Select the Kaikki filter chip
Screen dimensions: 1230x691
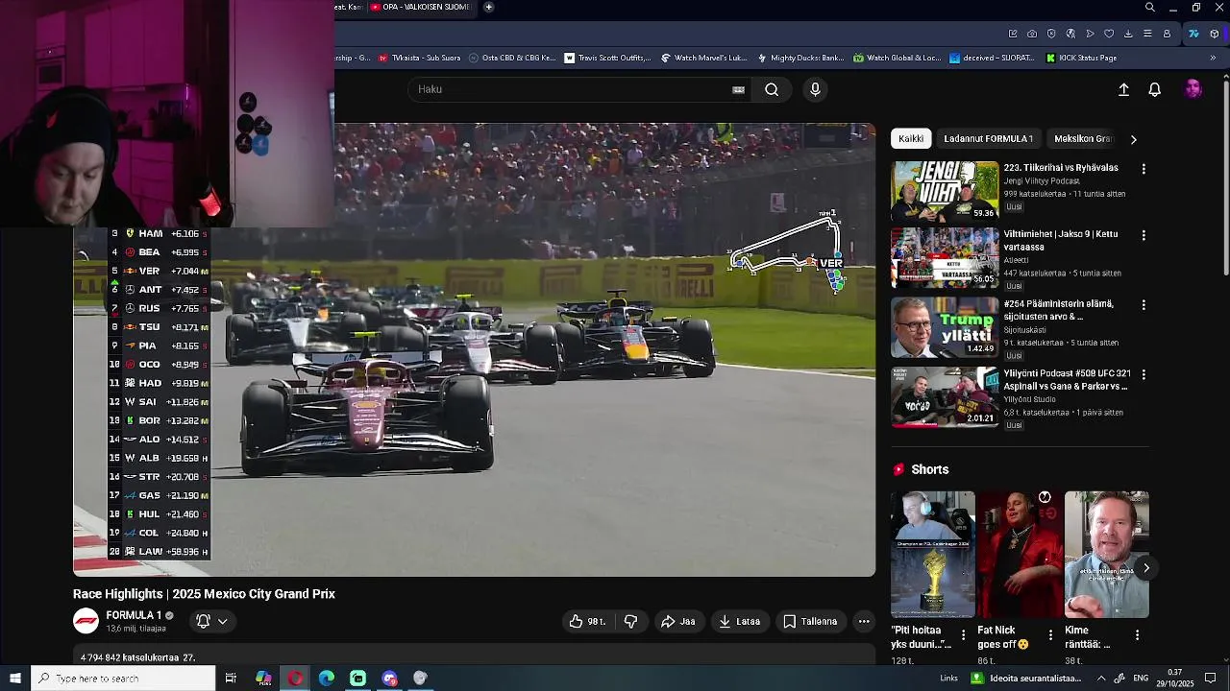point(911,138)
